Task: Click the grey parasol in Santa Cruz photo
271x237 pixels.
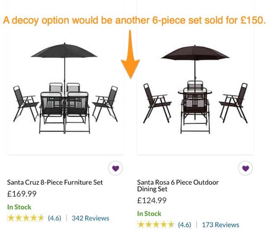Action: (64, 51)
